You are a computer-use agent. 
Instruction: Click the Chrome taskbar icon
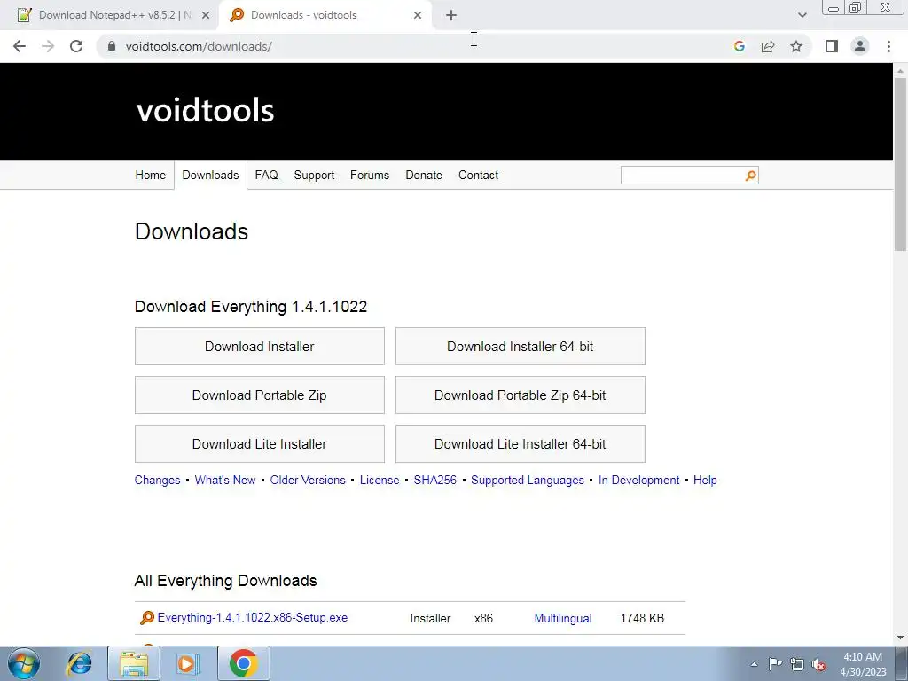point(243,663)
